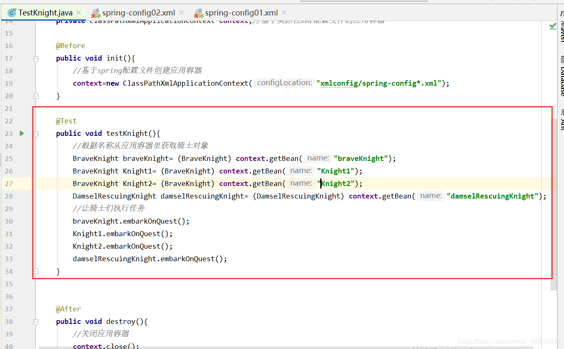Click the green inspection checkmark indicator
This screenshot has width=564, height=349.
click(552, 27)
